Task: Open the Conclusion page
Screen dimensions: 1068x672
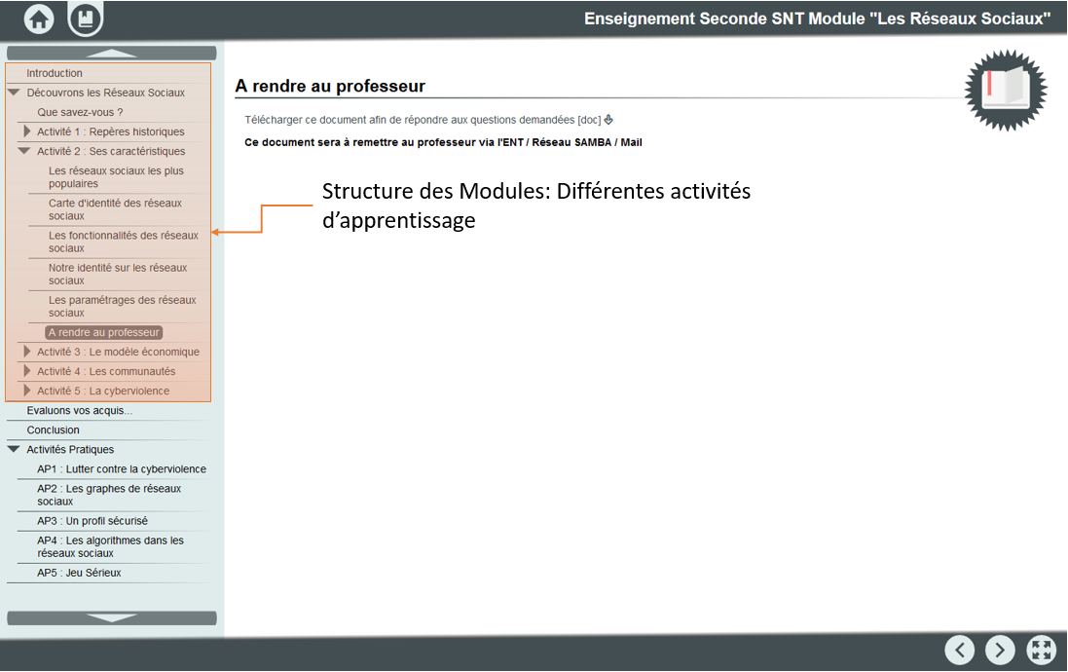Action: (x=54, y=430)
